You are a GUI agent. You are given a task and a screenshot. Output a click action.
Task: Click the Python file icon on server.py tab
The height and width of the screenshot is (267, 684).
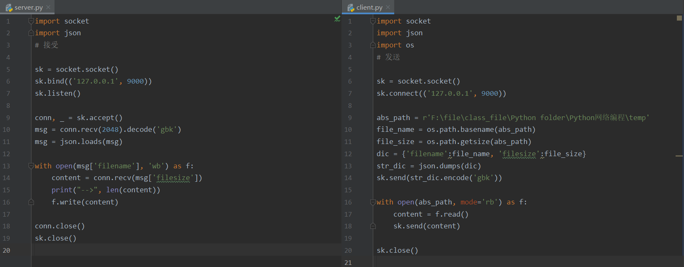(9, 8)
